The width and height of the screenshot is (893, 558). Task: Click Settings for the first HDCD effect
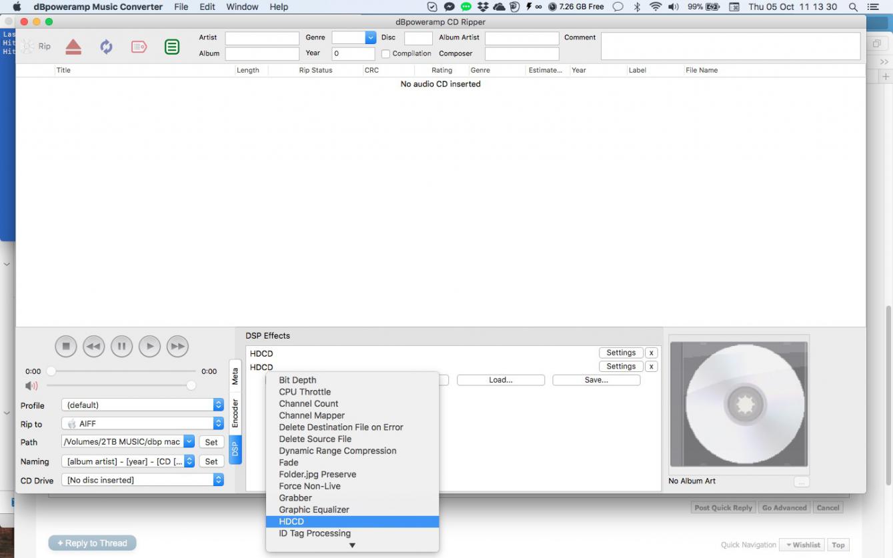[621, 353]
